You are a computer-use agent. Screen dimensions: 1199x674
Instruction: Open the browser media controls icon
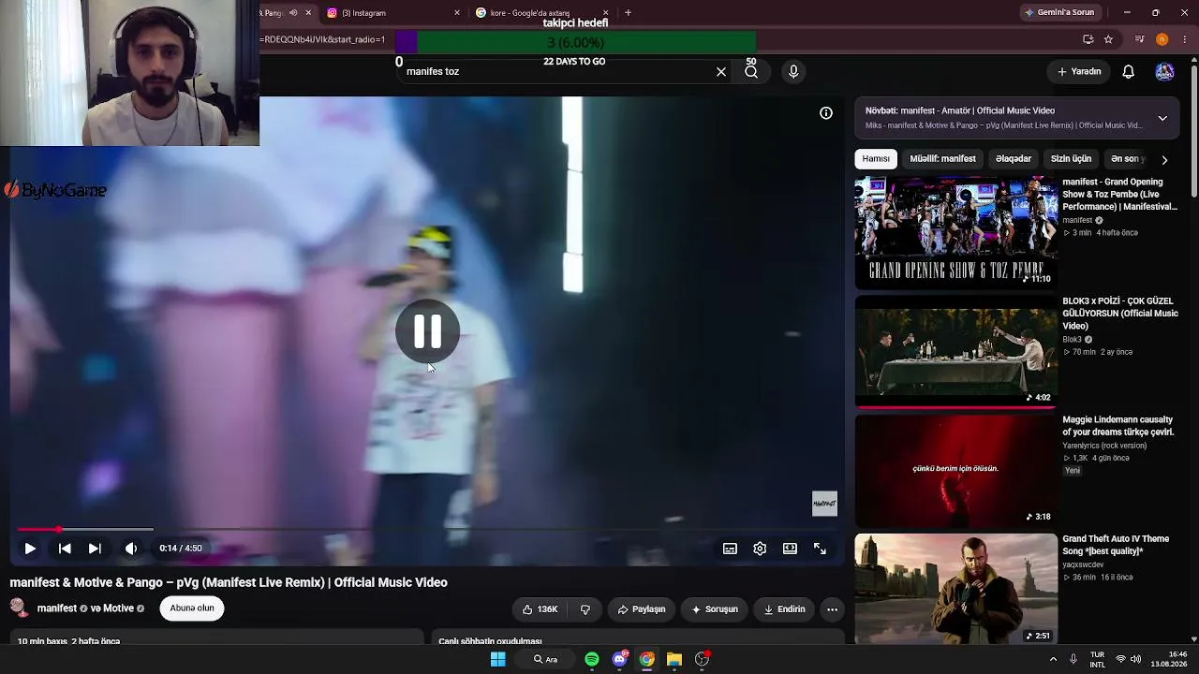(1139, 39)
